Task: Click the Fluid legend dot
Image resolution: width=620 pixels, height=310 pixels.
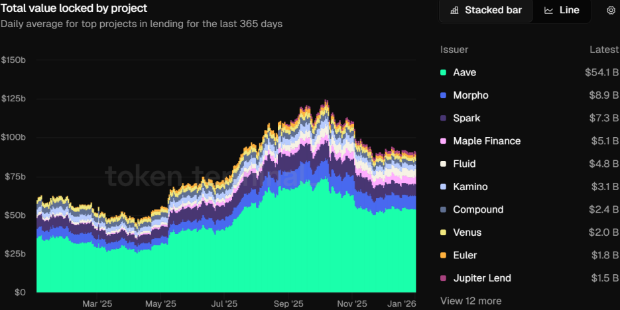Action: pos(443,164)
